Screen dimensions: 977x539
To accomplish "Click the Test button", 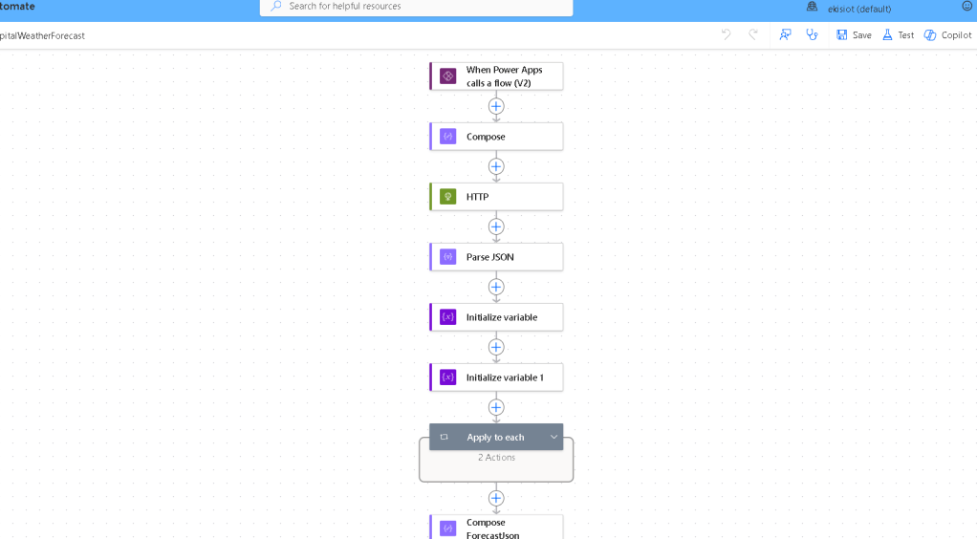I will click(898, 34).
